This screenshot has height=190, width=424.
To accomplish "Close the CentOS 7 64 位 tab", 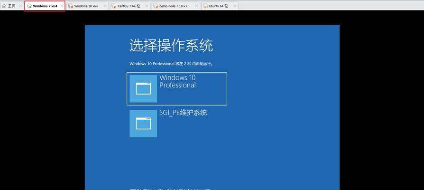I will pyautogui.click(x=147, y=6).
